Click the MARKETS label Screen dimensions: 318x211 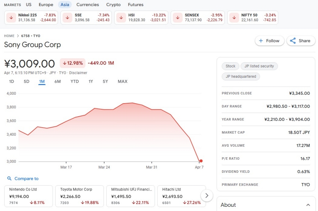[12, 5]
